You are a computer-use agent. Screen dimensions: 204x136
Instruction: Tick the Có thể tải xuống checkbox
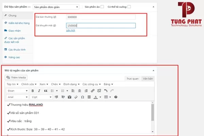pos(129,7)
